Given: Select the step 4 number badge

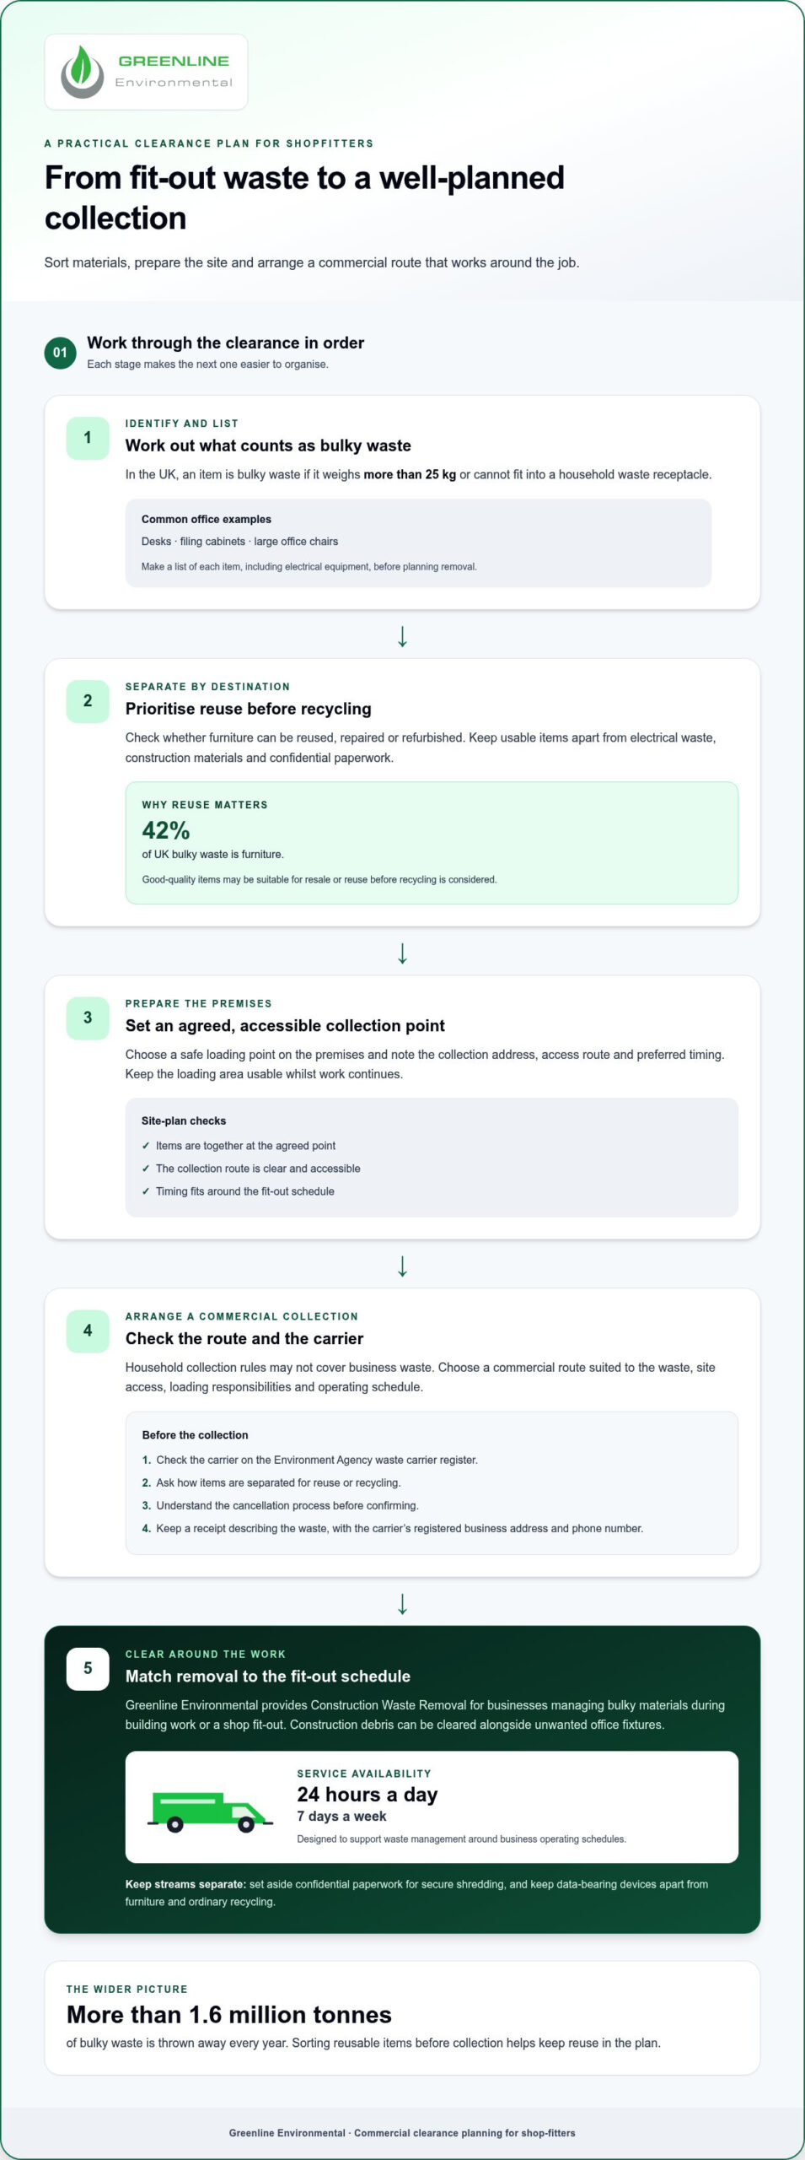Looking at the screenshot, I should 88,1331.
